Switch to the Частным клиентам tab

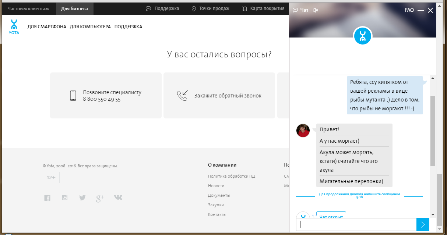tap(28, 8)
